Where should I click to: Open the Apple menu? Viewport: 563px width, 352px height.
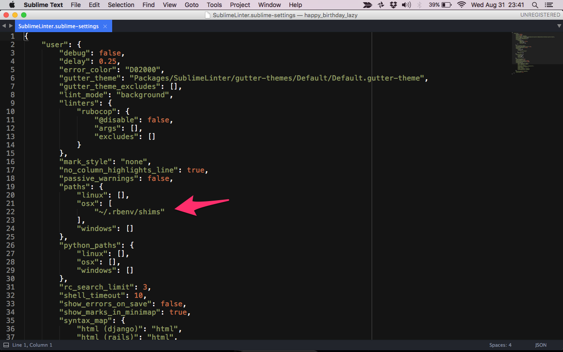pyautogui.click(x=12, y=5)
